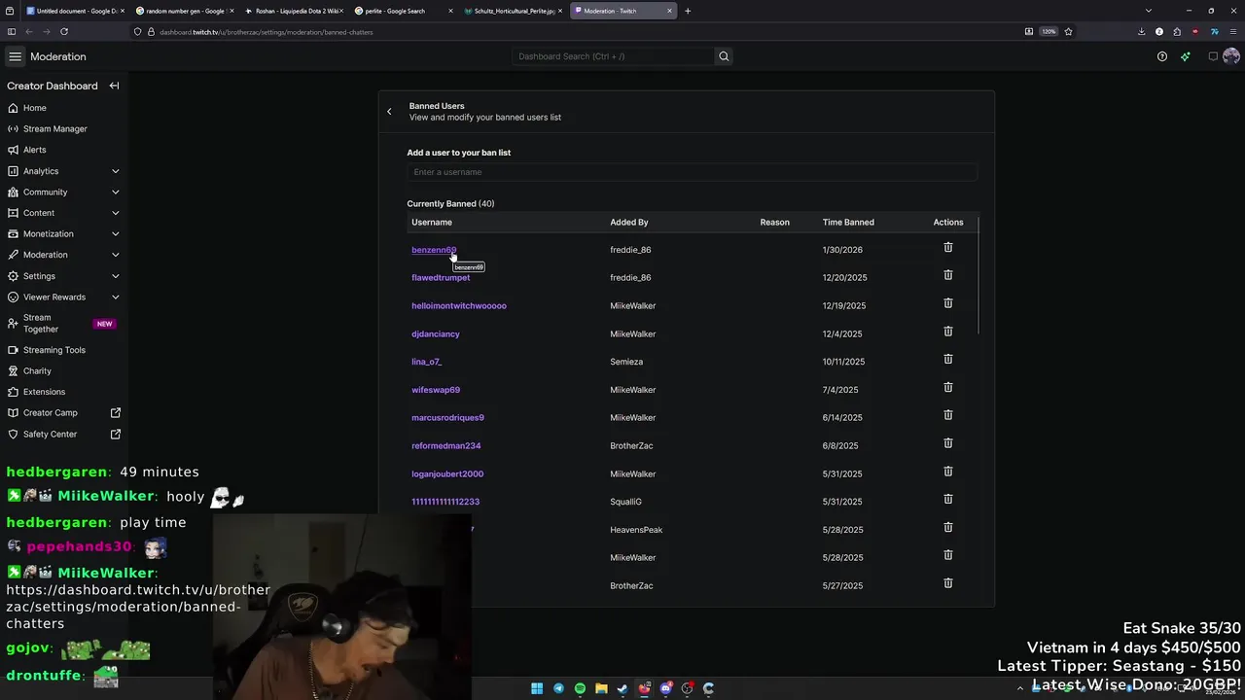The width and height of the screenshot is (1245, 700).
Task: Unban djdanciancy with the trash icon
Action: (948, 332)
